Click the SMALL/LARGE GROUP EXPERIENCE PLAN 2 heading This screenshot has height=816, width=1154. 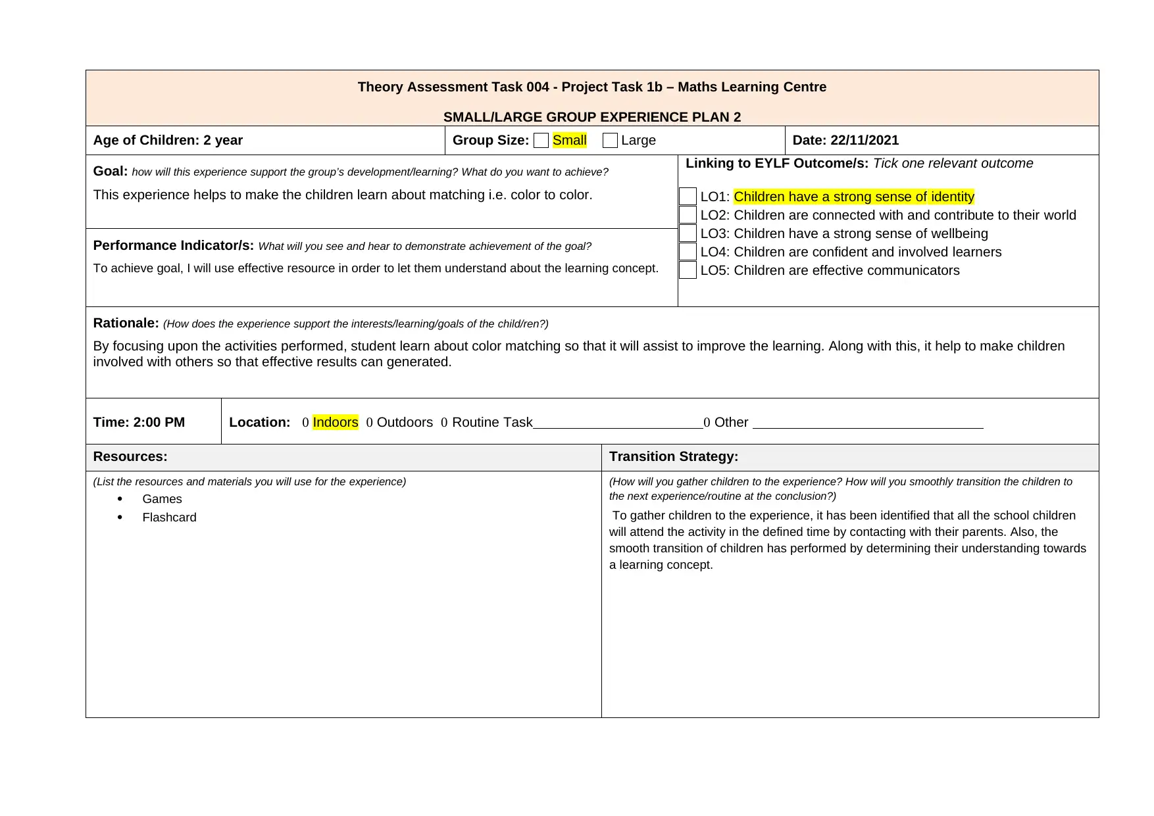592,117
